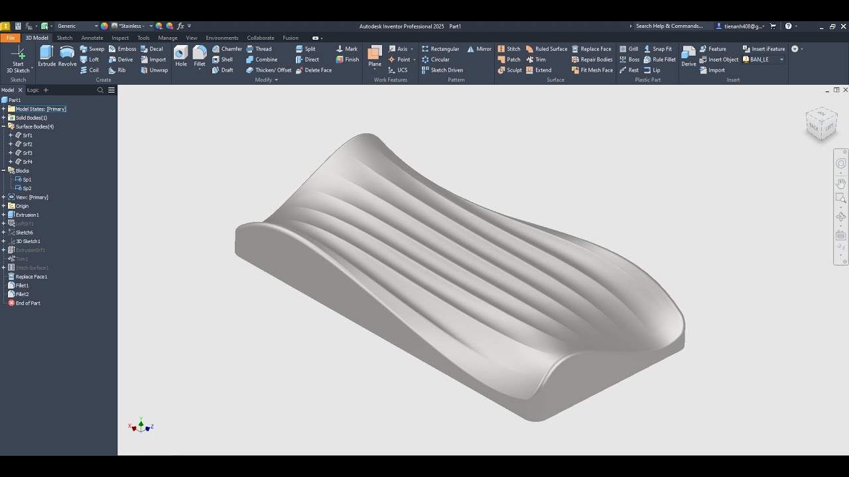849x477 pixels.
Task: Choose the Loft tool
Action: (90, 60)
